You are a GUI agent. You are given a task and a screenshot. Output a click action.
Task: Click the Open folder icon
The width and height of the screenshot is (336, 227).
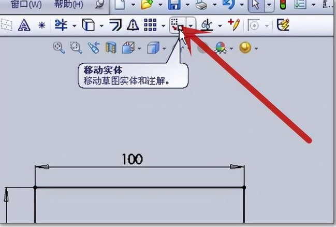click(x=149, y=5)
